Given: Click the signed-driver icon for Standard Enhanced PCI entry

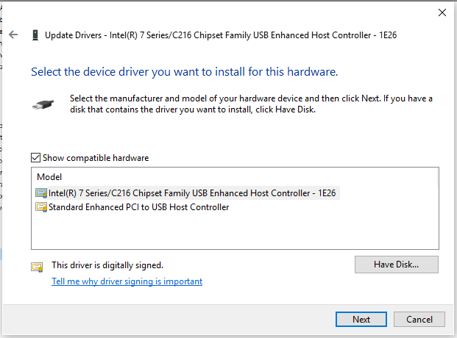Looking at the screenshot, I should point(41,207).
